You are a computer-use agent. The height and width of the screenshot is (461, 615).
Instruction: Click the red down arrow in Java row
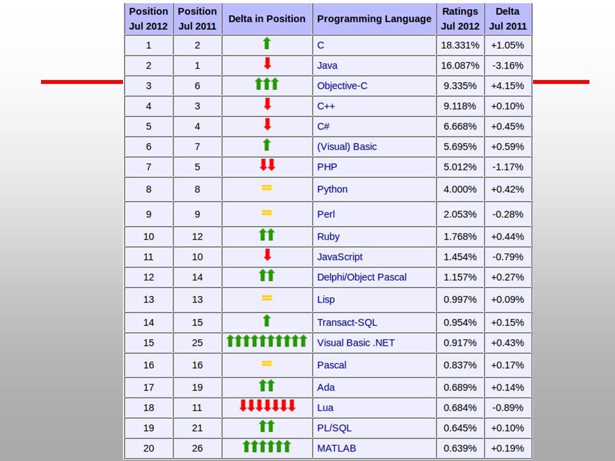(x=267, y=63)
